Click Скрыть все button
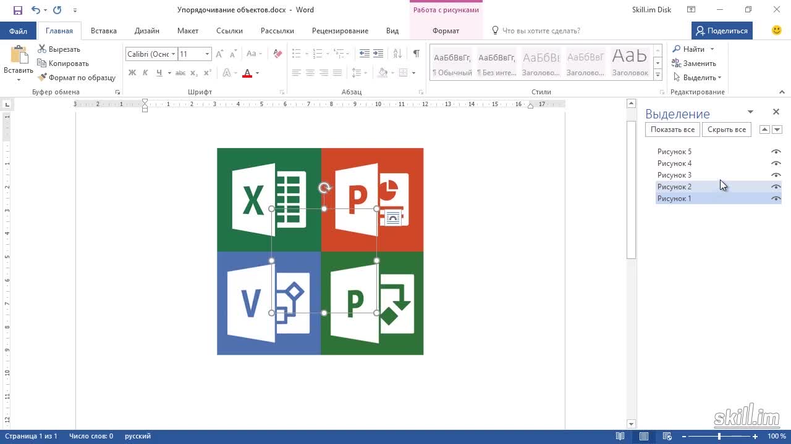 click(727, 129)
